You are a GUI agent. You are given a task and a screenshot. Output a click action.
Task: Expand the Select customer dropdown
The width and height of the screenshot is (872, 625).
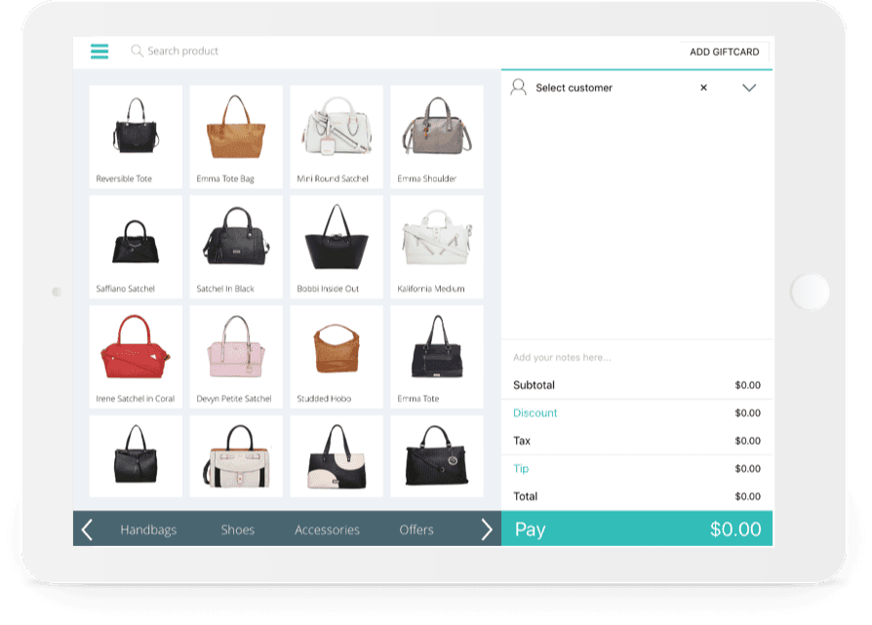click(749, 88)
